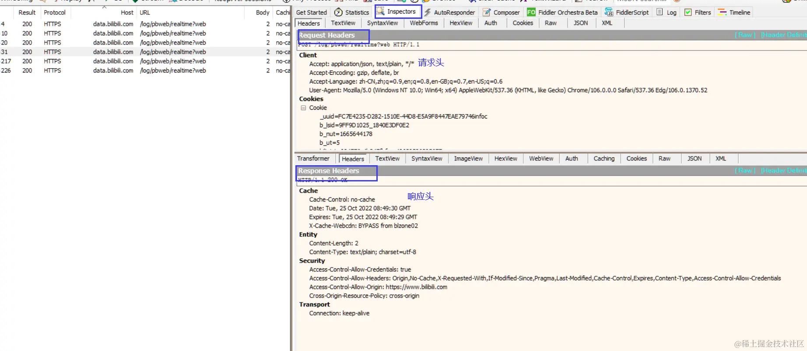
Task: Select request inspector Headers tab
Action: pyautogui.click(x=309, y=23)
